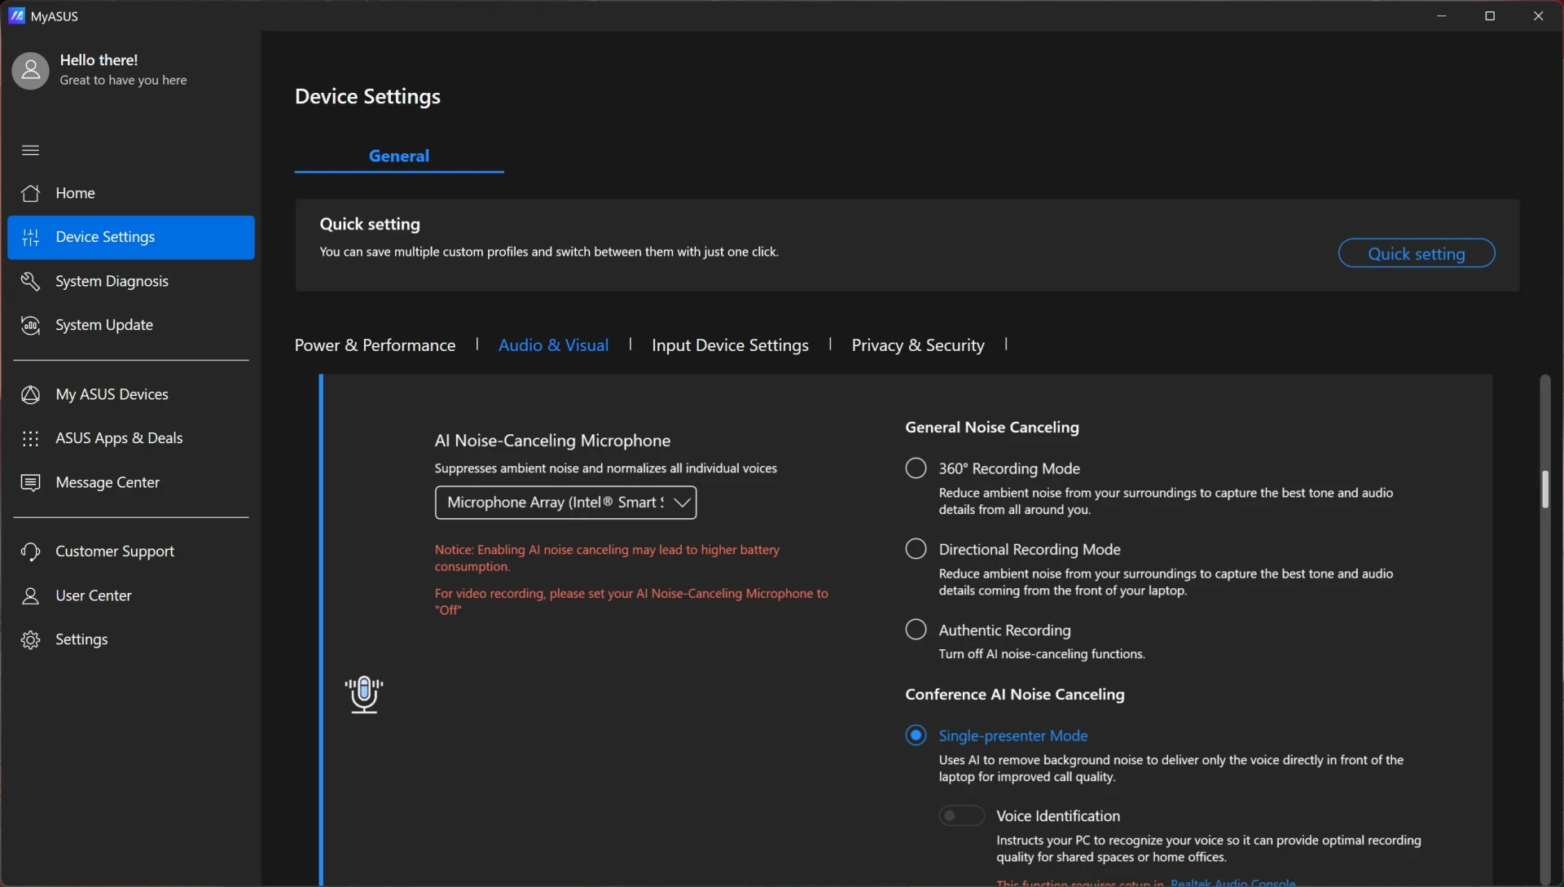Open Home in the sidebar
This screenshot has width=1564, height=887.
(131, 193)
